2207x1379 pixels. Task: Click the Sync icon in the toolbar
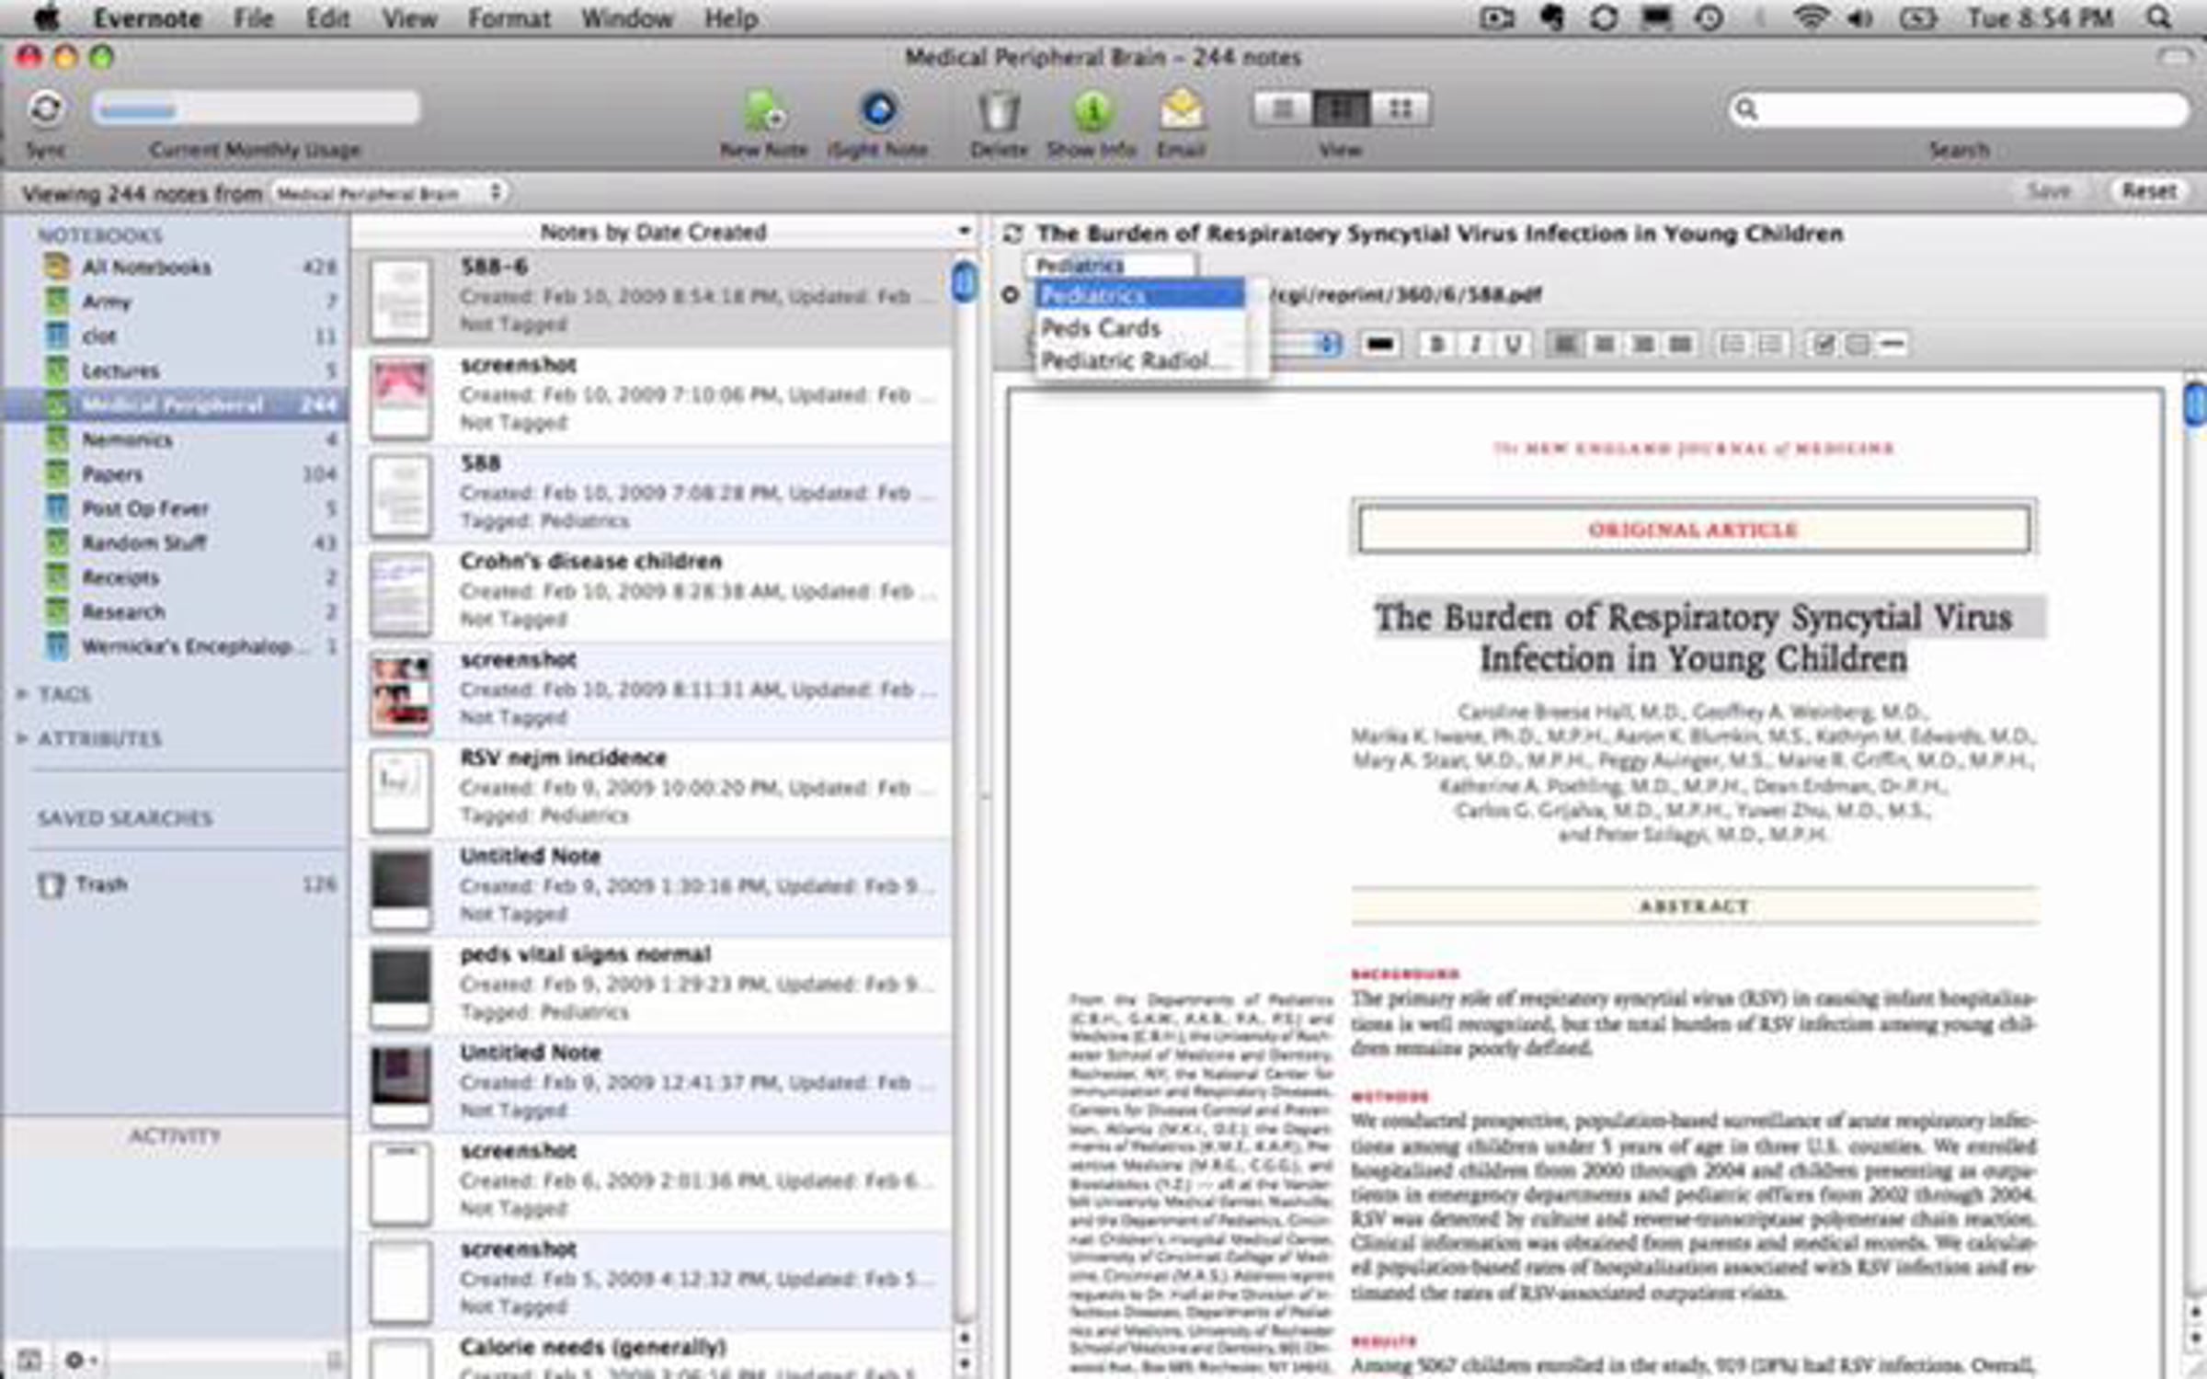coord(46,108)
